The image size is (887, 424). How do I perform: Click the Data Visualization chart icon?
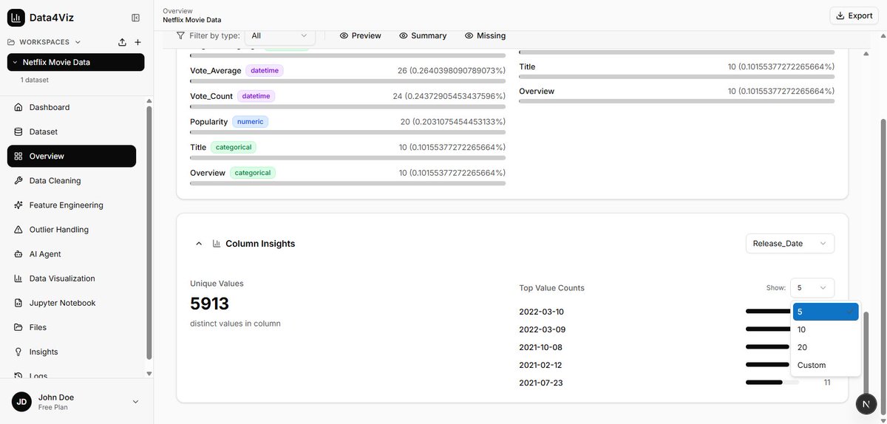point(18,278)
